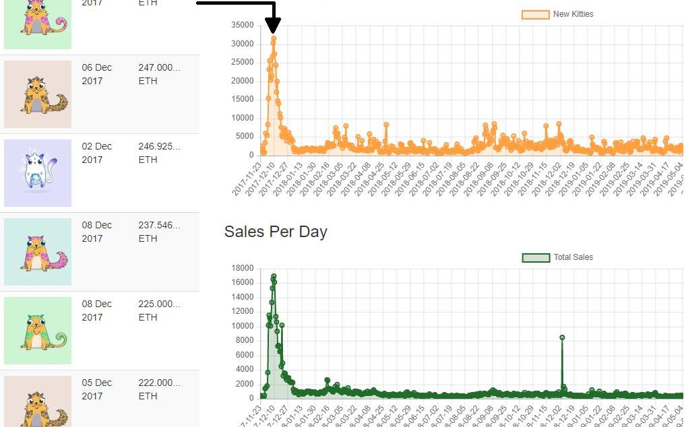This screenshot has height=427, width=686.
Task: Click the 08 Dec 2017 date beside 225.000 ETH
Action: coord(96,310)
